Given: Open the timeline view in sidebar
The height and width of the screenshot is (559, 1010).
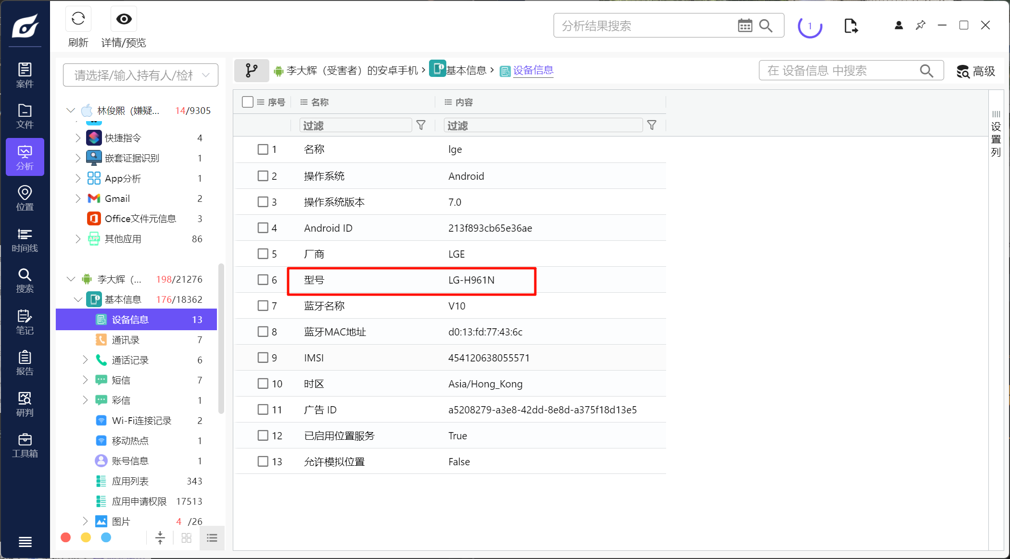Looking at the screenshot, I should point(25,240).
